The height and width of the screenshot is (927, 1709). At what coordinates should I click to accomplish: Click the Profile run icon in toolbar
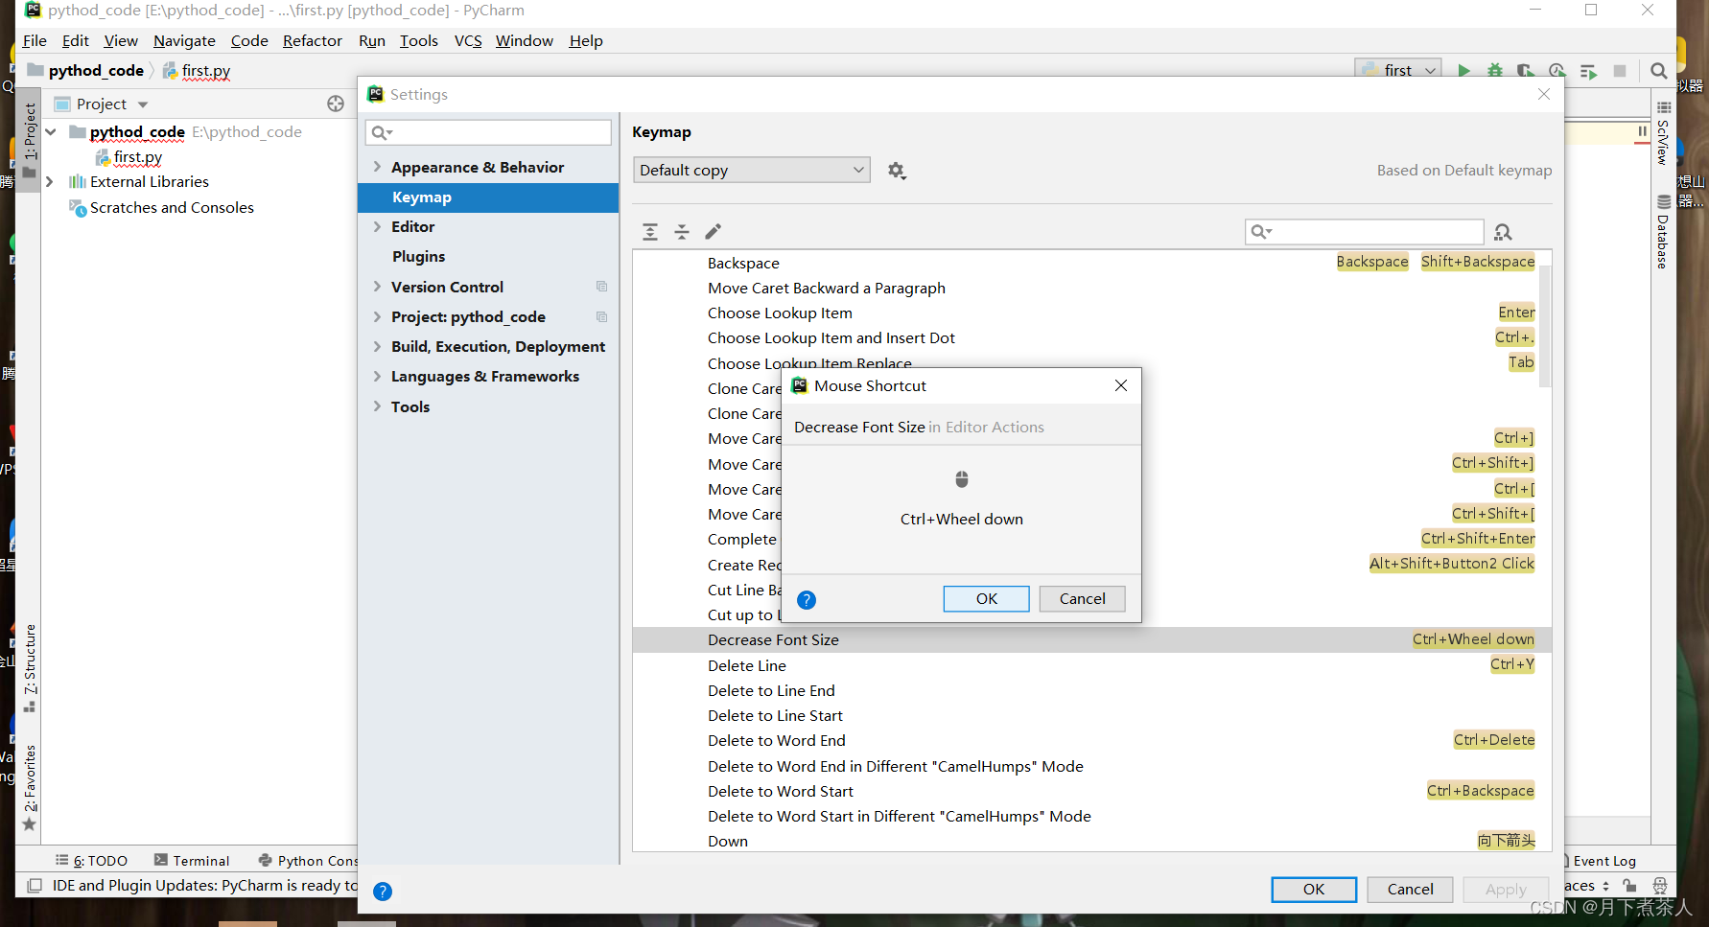point(1557,71)
